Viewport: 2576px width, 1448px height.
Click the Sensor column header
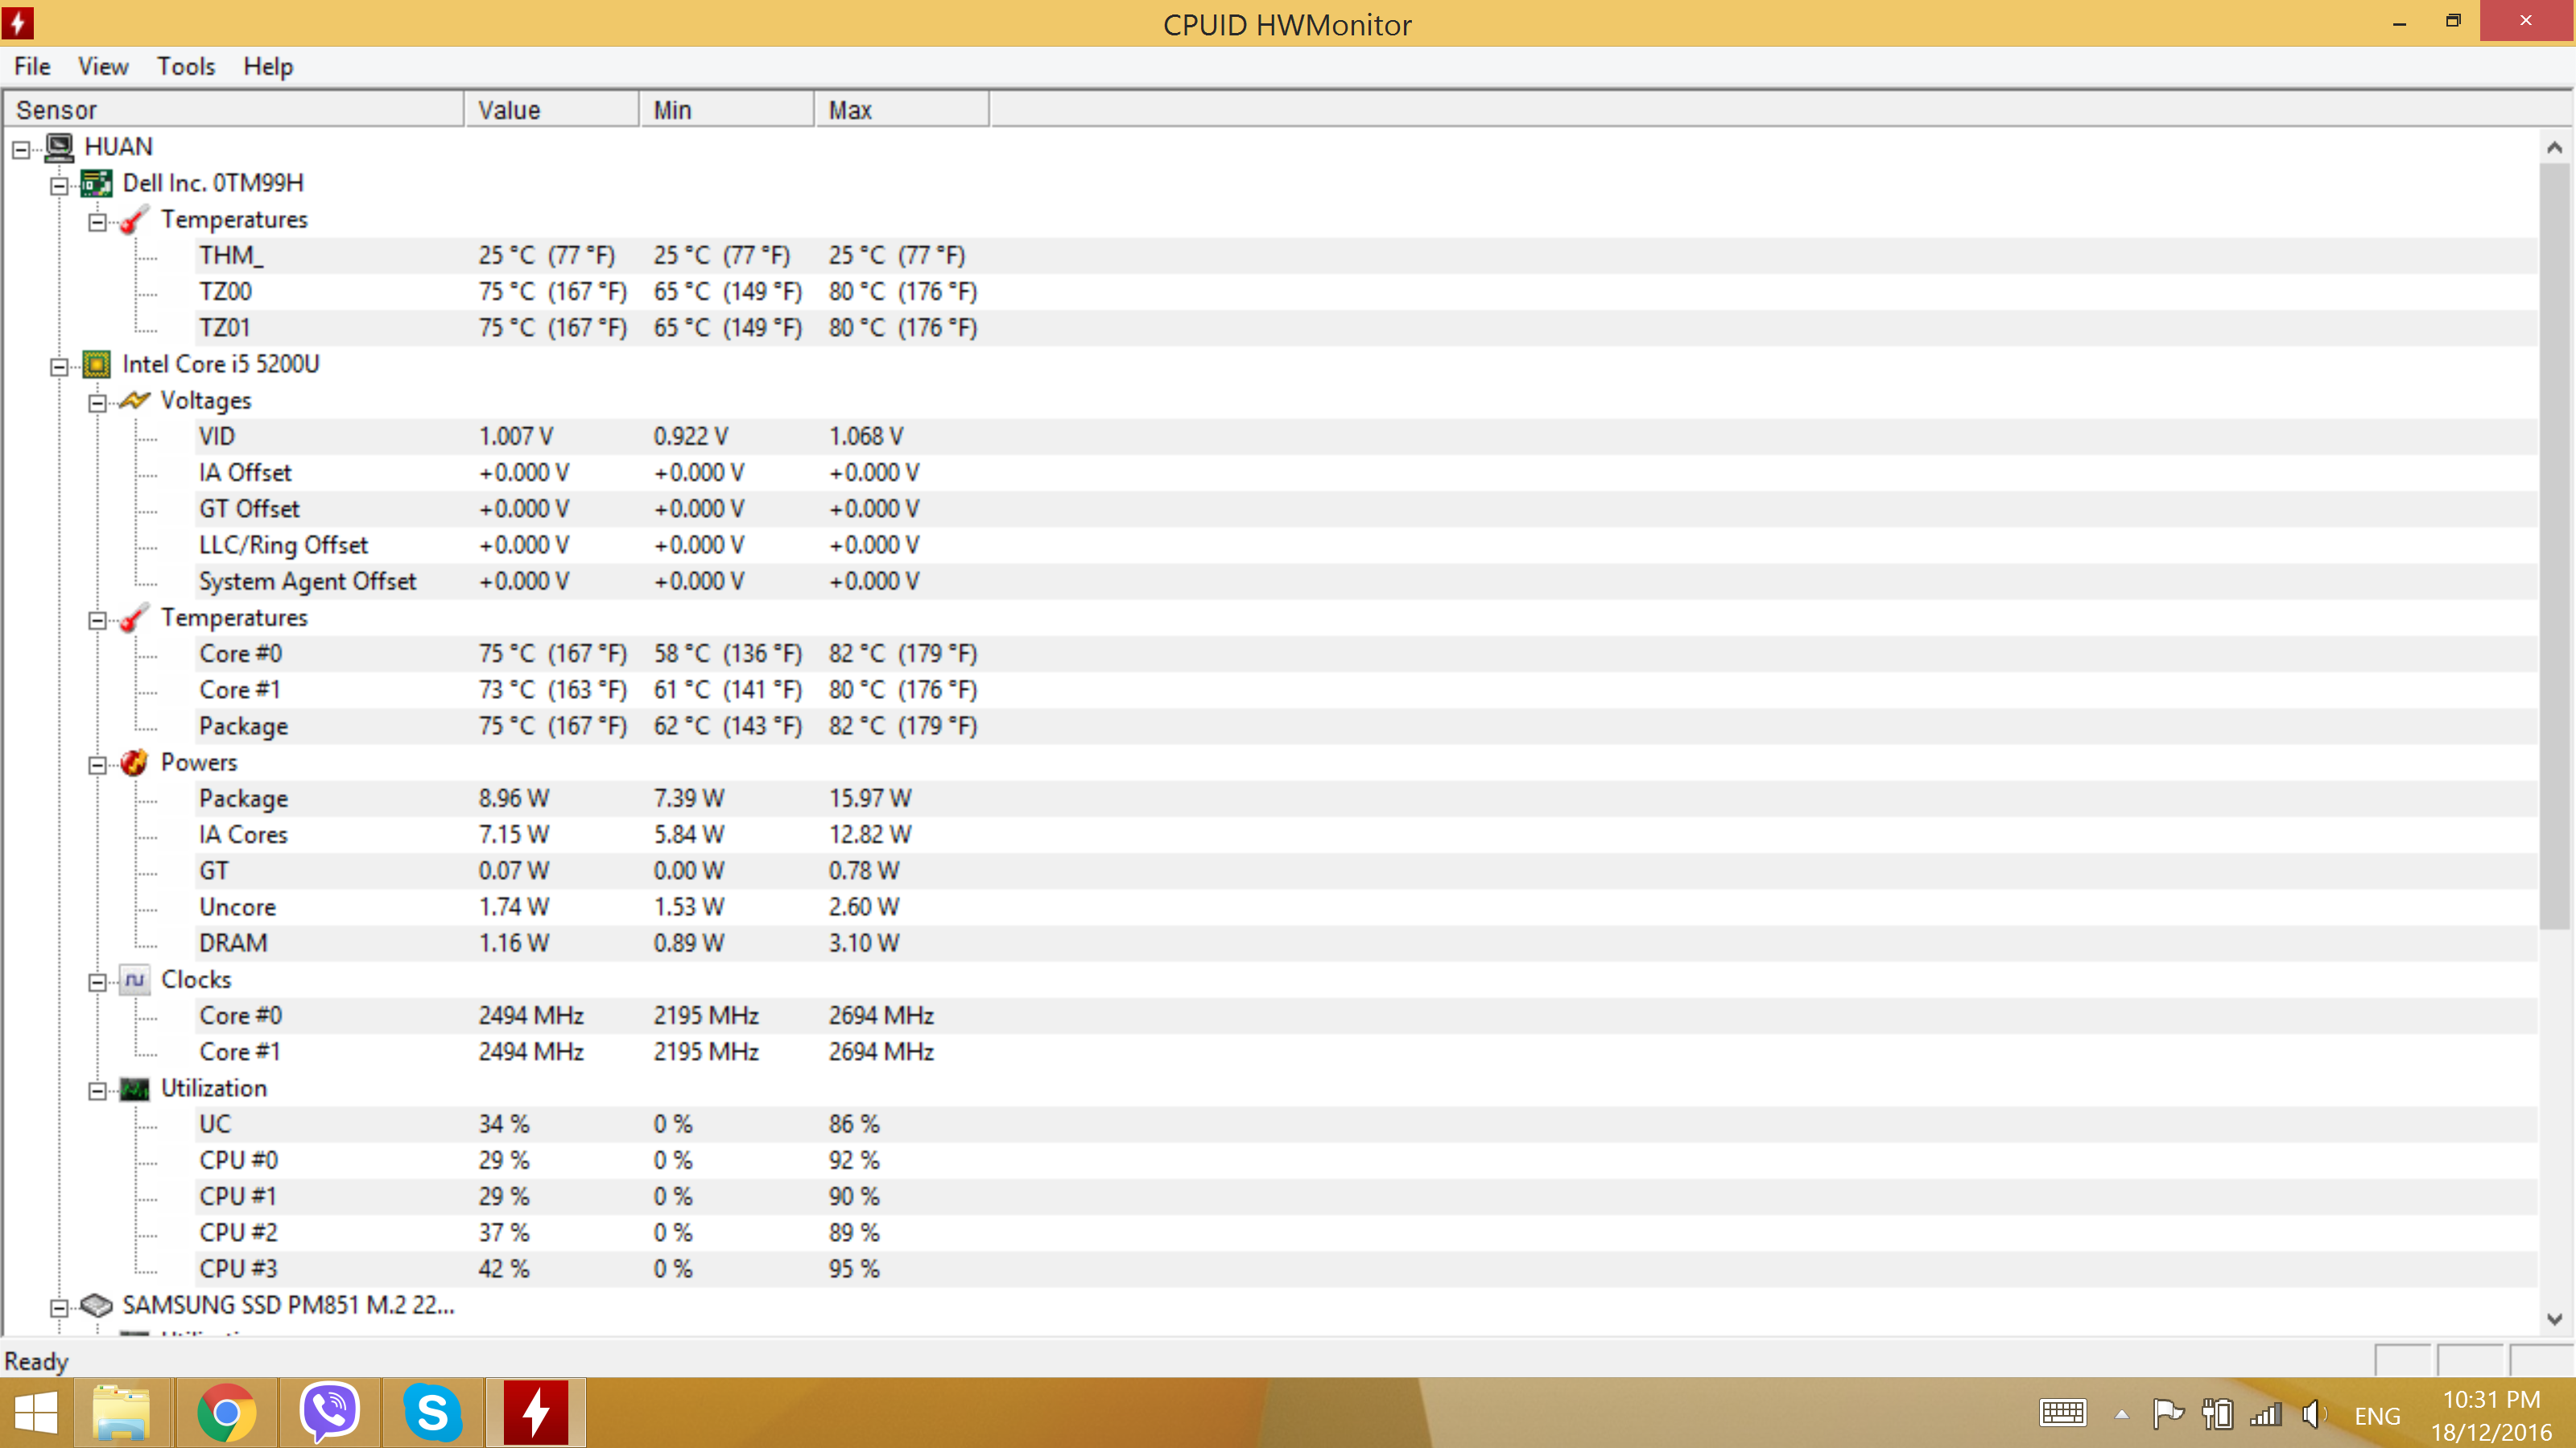tap(234, 110)
